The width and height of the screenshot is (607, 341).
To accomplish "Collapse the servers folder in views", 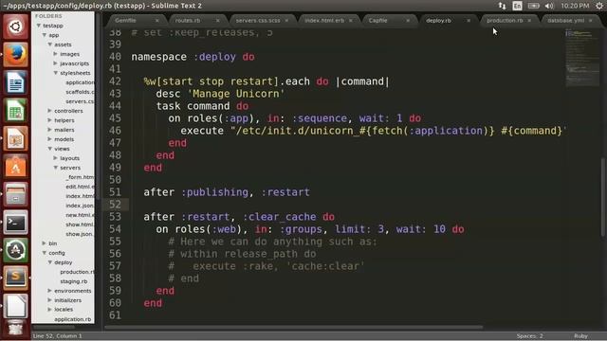I will click(x=55, y=168).
